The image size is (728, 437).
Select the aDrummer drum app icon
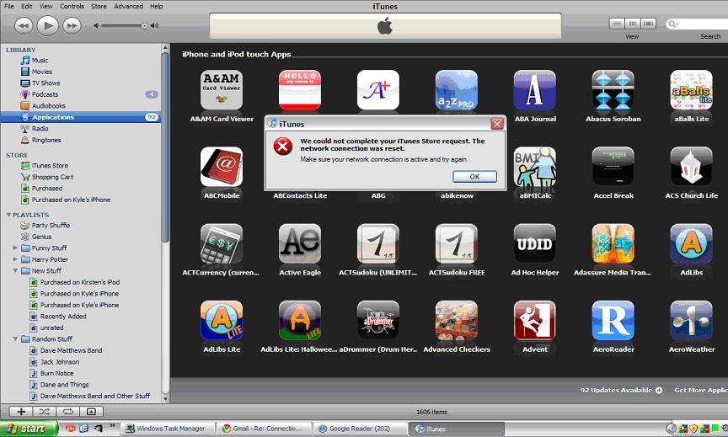(378, 321)
